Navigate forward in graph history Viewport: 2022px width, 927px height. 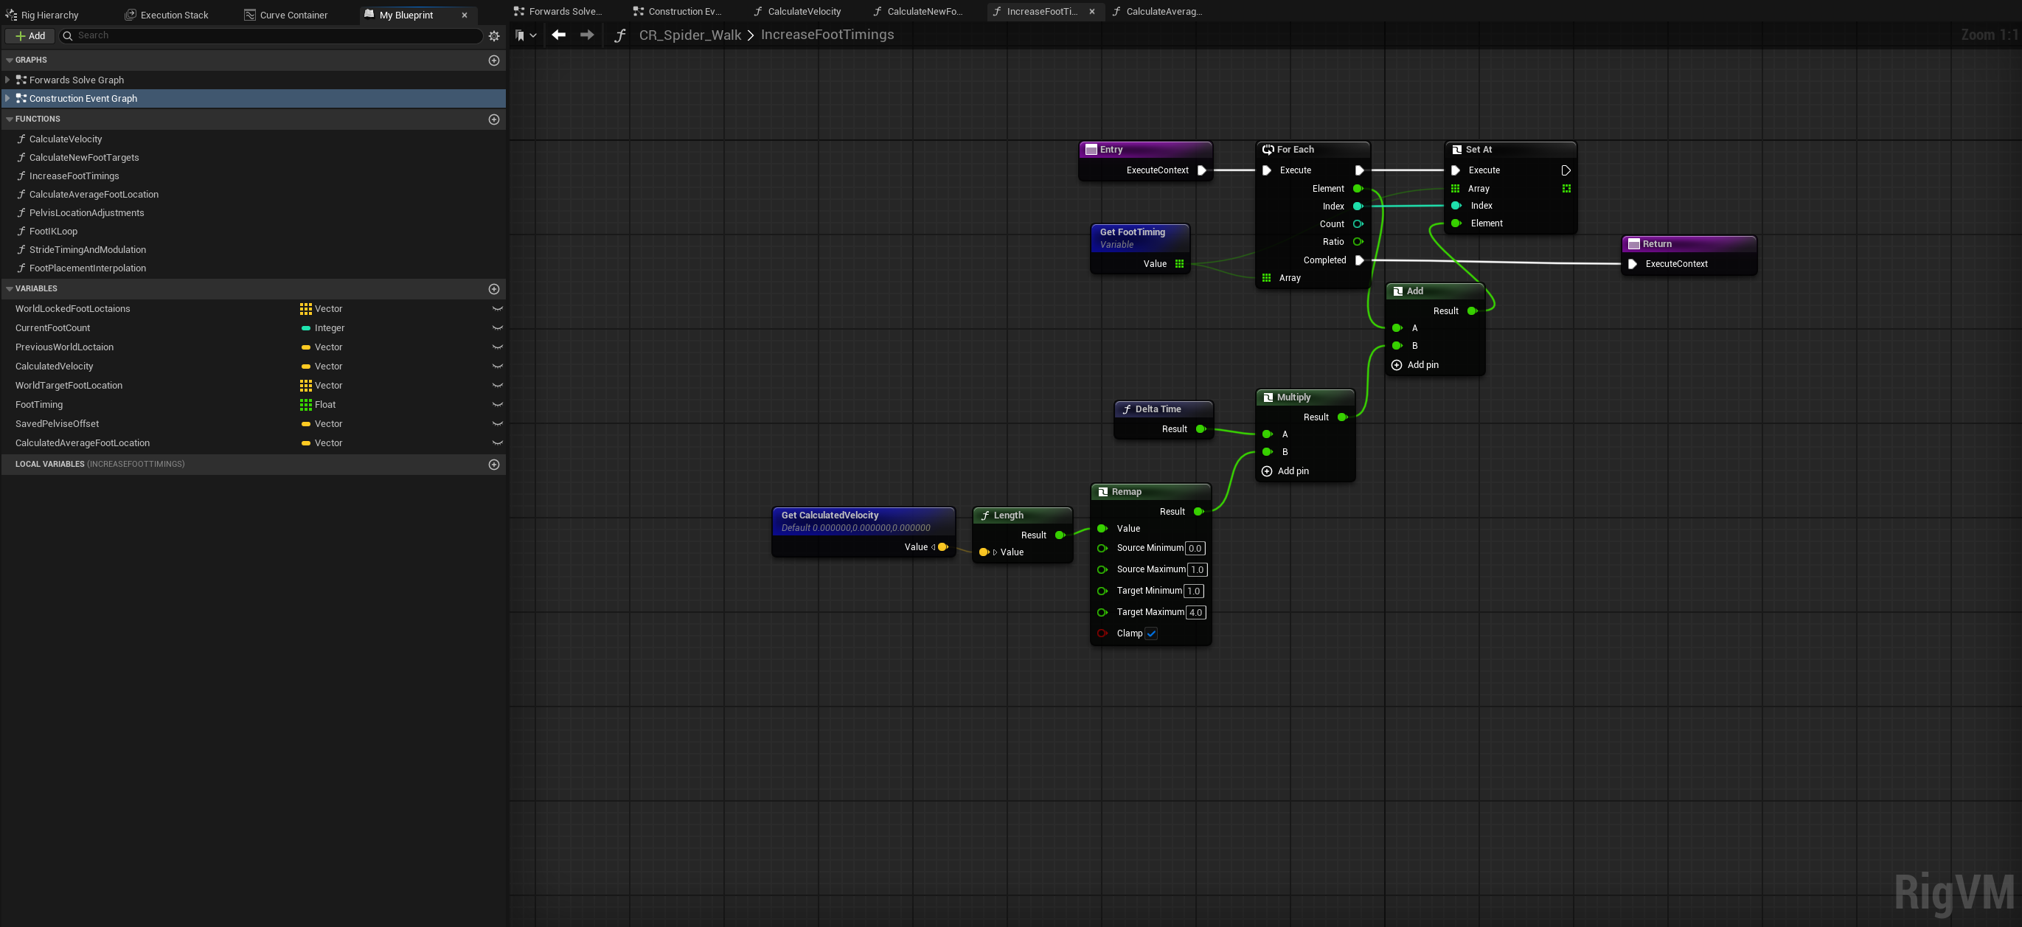click(x=586, y=35)
